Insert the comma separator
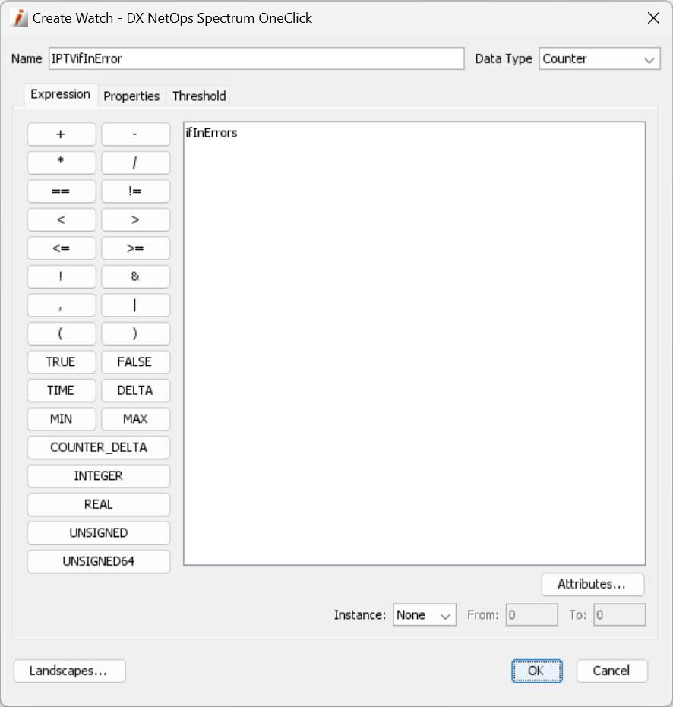This screenshot has width=673, height=707. [x=62, y=305]
